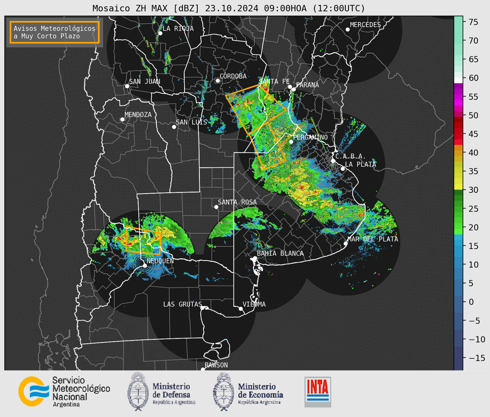
Task: Click the 75 dBZ colorbar label
Action: pyautogui.click(x=473, y=22)
